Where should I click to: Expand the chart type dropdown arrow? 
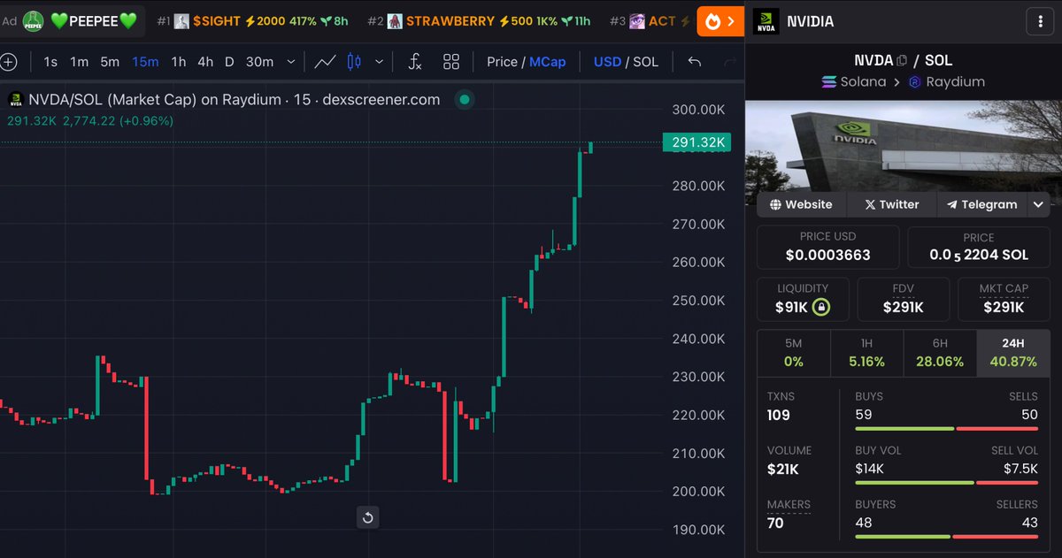379,62
